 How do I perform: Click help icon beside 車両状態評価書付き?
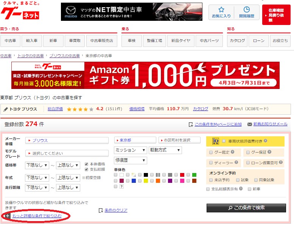(x=265, y=141)
